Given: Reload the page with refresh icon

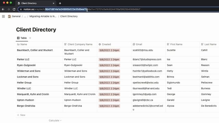Looking at the screenshot, I should (14, 9).
